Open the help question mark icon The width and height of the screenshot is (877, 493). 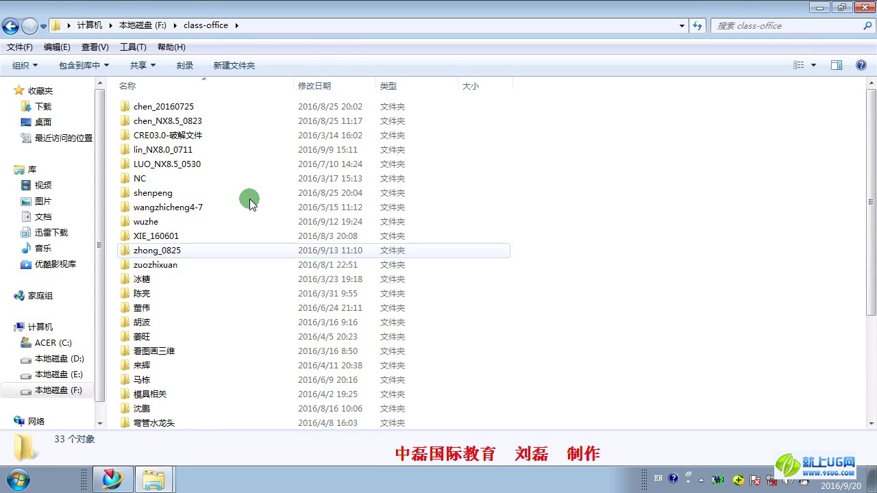861,65
